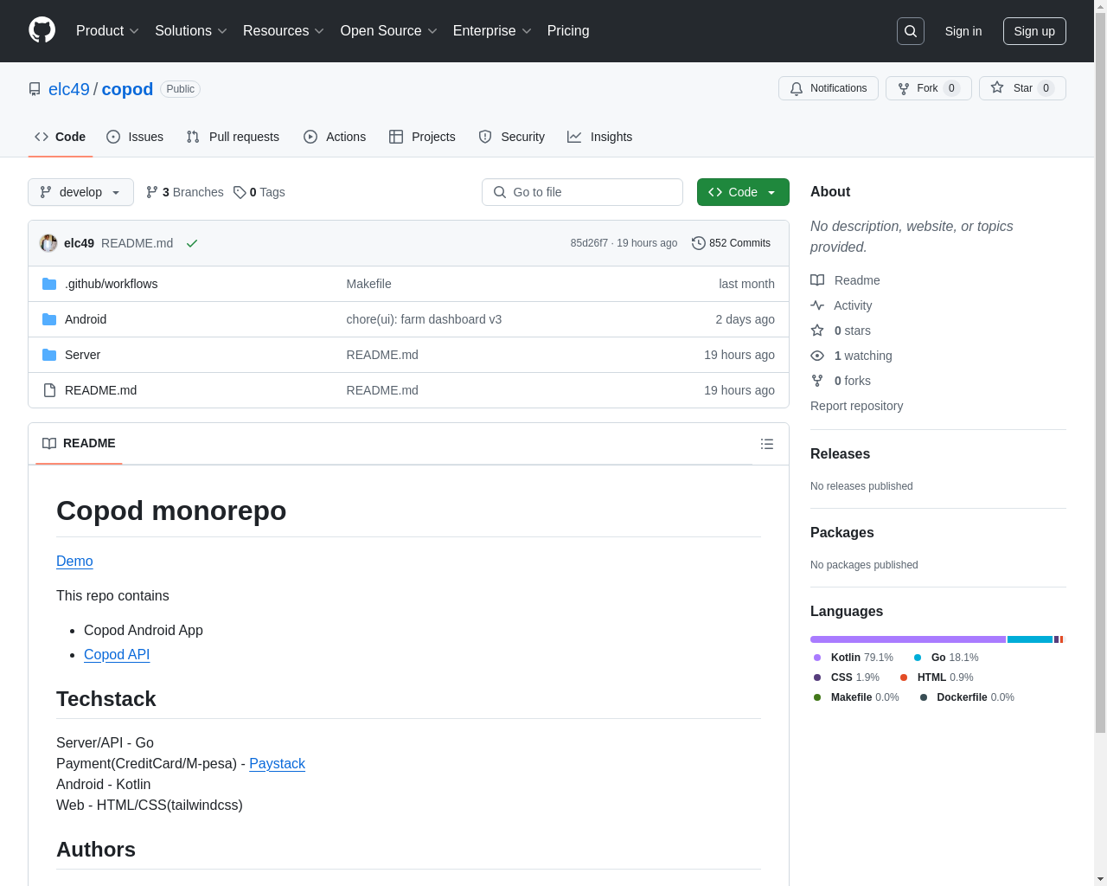
Task: Open 'chore(ui): farm dashboard v3' commit message
Action: click(424, 319)
